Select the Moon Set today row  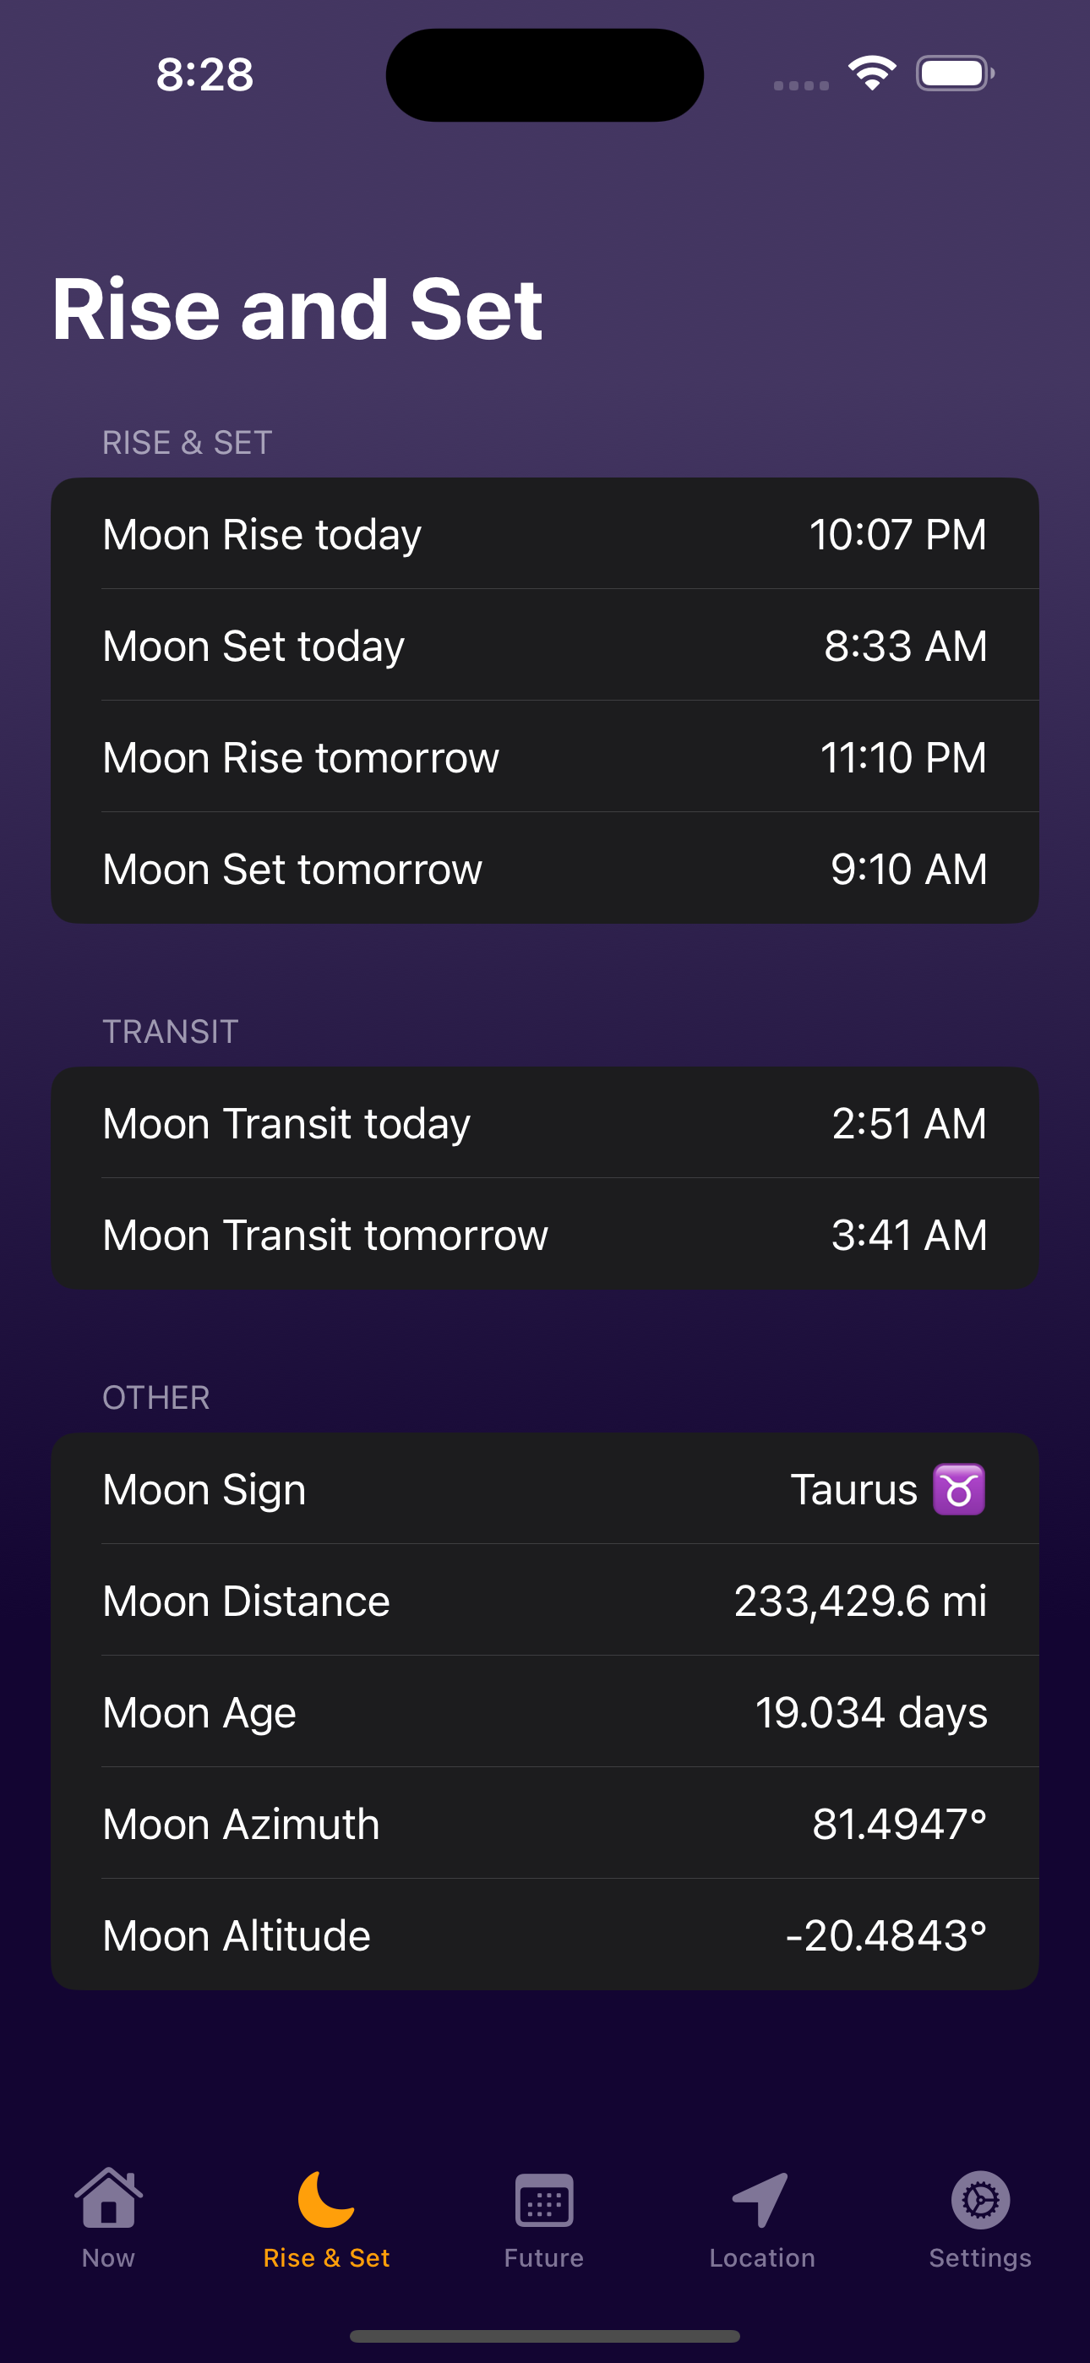545,645
